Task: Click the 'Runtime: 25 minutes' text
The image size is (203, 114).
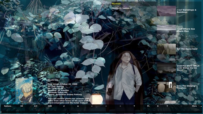Action: [x=58, y=90]
